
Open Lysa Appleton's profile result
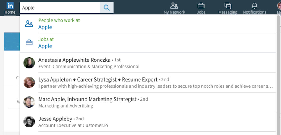click(x=98, y=80)
